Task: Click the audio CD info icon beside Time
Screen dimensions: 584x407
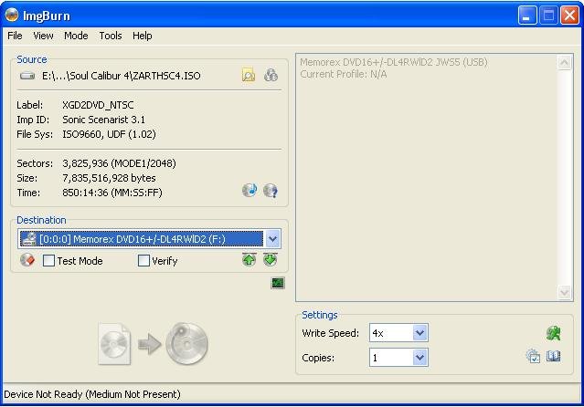Action: [250, 191]
